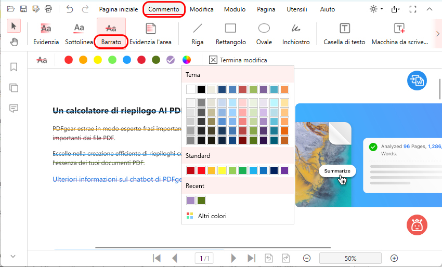Viewport: 442px width, 267px height.
Task: Expand more ribbon tools with right chevron
Action: point(437,34)
